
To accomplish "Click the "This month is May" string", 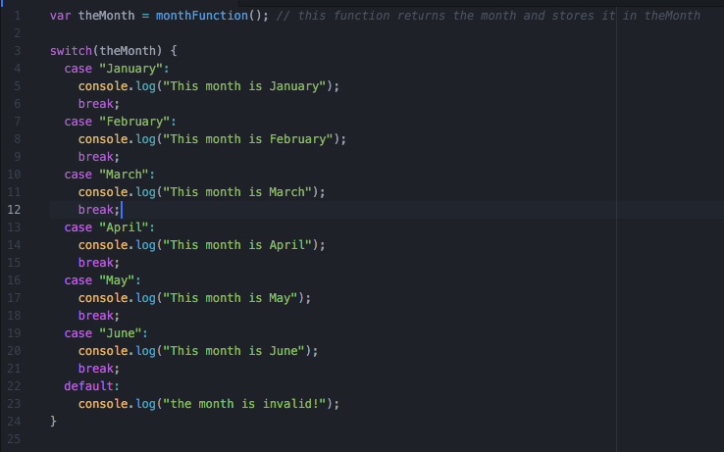I will click(x=231, y=298).
